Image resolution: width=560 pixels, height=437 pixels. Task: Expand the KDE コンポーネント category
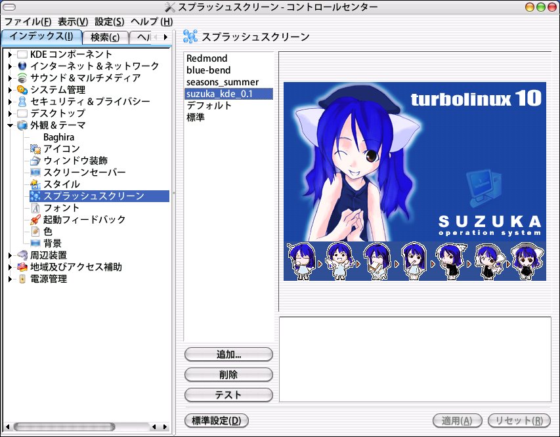(10, 54)
